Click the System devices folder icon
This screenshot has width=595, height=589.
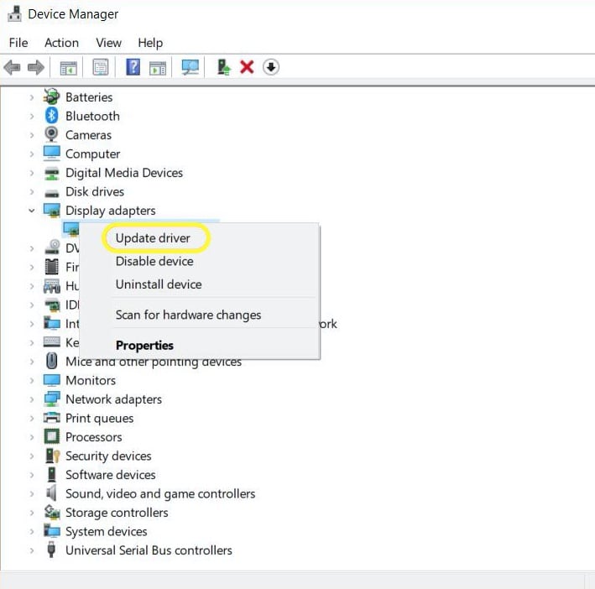tap(51, 530)
